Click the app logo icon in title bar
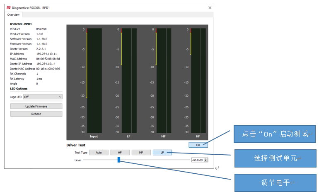The width and height of the screenshot is (319, 194). coord(8,8)
